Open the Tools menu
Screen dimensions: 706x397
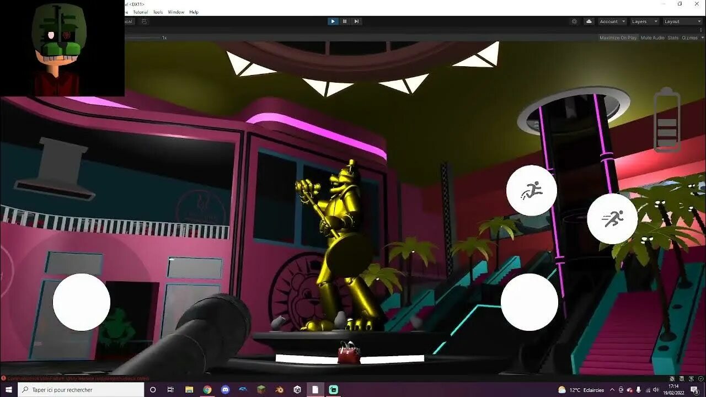(x=158, y=12)
